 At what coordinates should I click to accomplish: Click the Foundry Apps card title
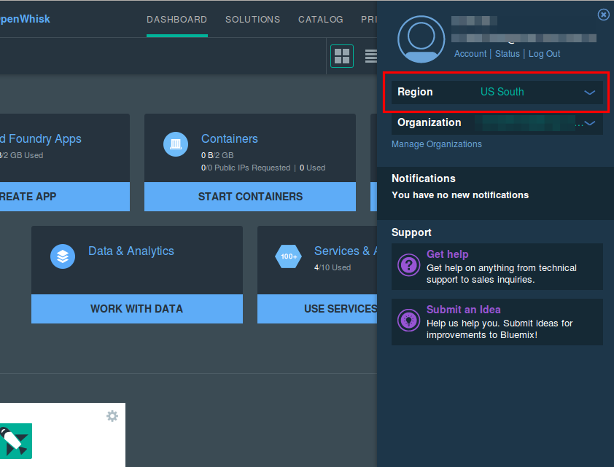(41, 139)
